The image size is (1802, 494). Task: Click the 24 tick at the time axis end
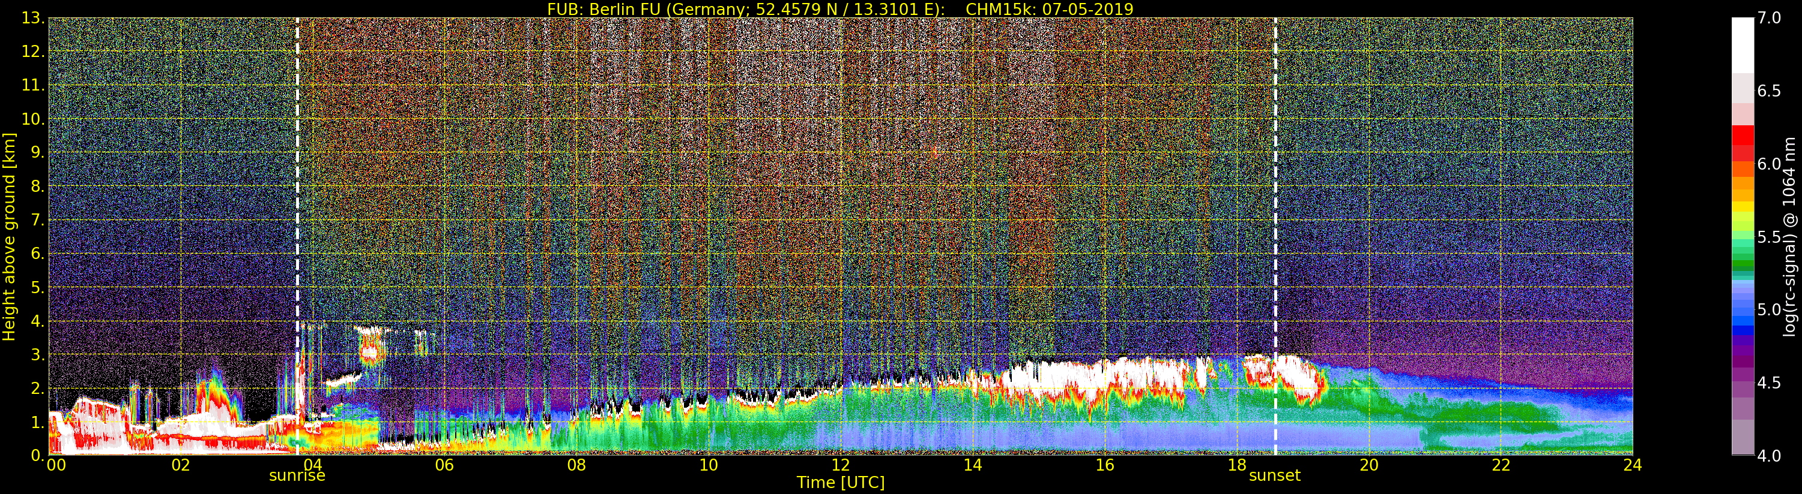(1632, 465)
